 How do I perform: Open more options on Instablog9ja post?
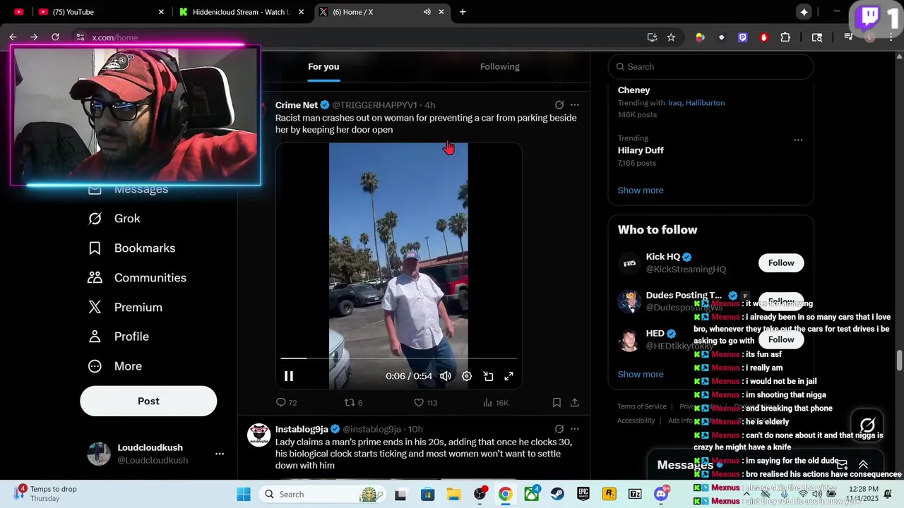pyautogui.click(x=575, y=429)
